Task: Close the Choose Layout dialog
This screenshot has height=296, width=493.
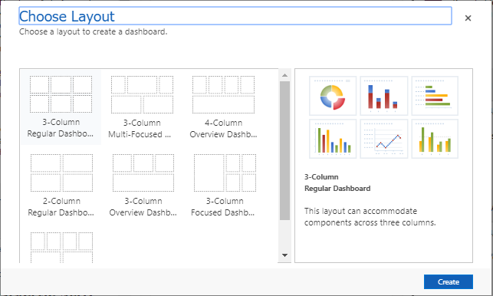Action: tap(468, 18)
